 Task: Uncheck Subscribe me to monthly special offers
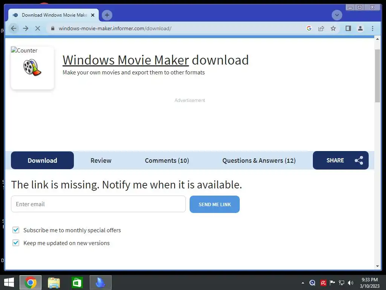coord(16,230)
